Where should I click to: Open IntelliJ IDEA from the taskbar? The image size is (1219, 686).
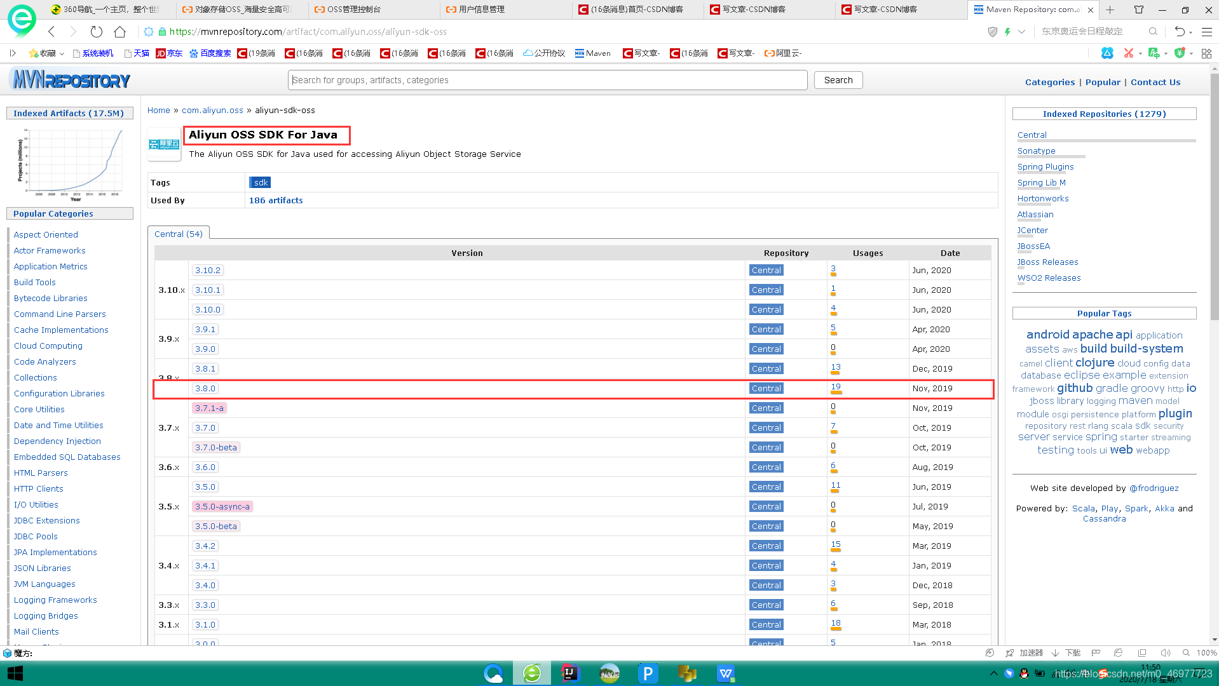570,673
